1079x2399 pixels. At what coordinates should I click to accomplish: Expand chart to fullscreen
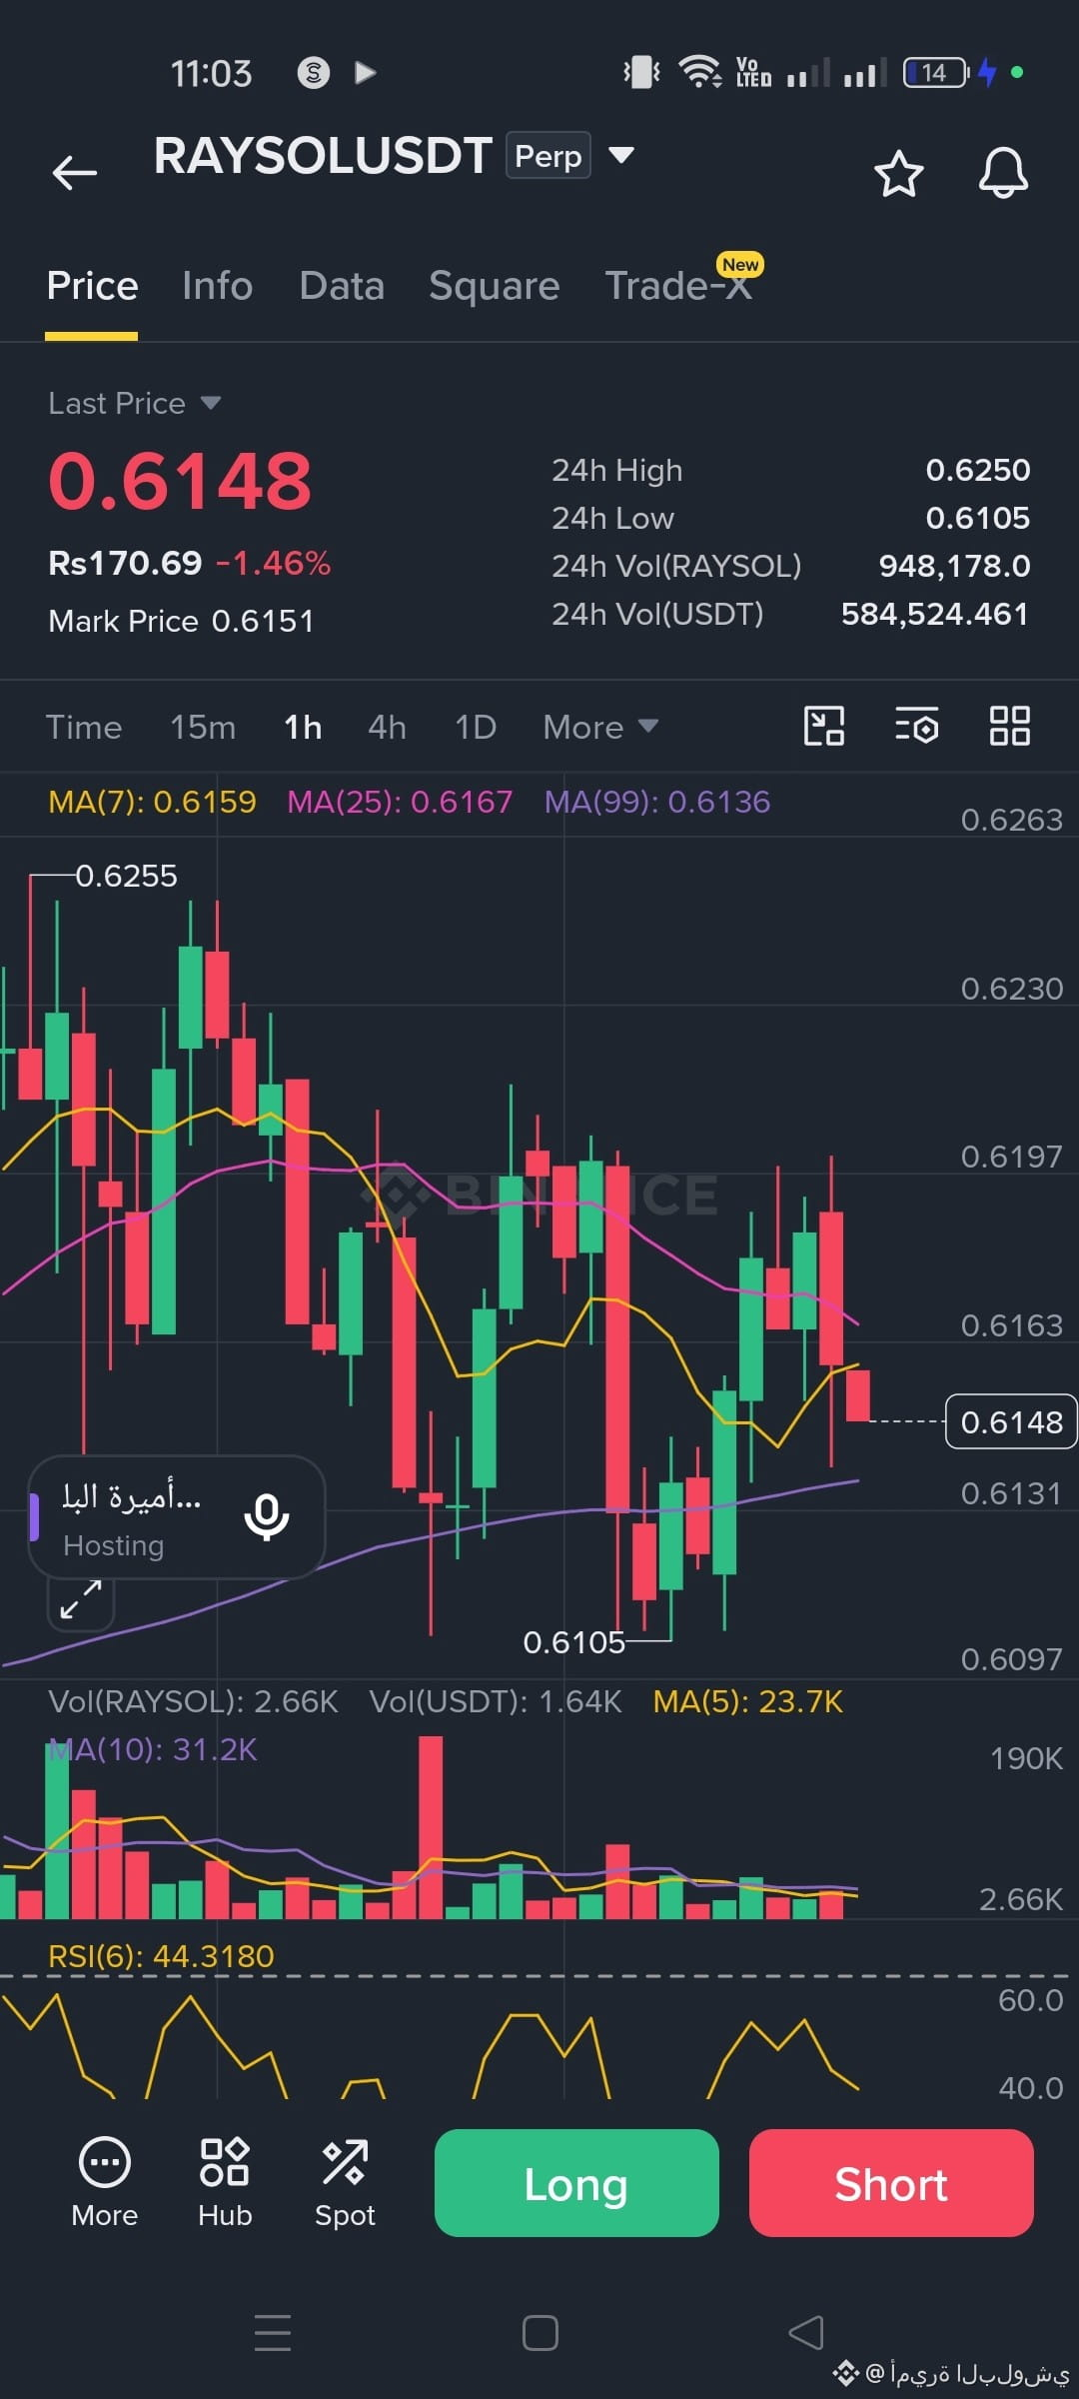[81, 1600]
